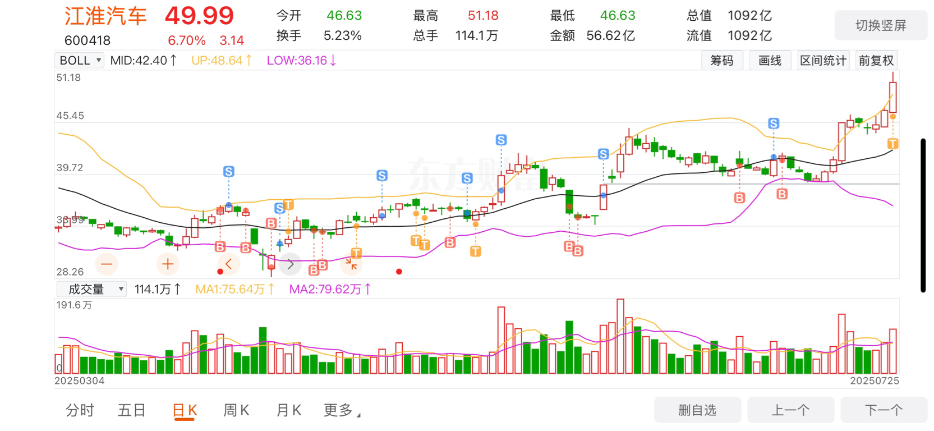
Task: Collapse chart with shrink arrows icon
Action: coord(352,264)
